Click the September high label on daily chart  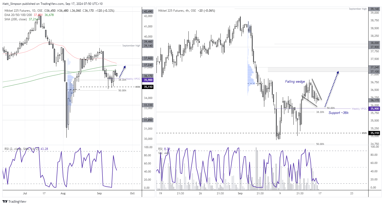coord(131,46)
